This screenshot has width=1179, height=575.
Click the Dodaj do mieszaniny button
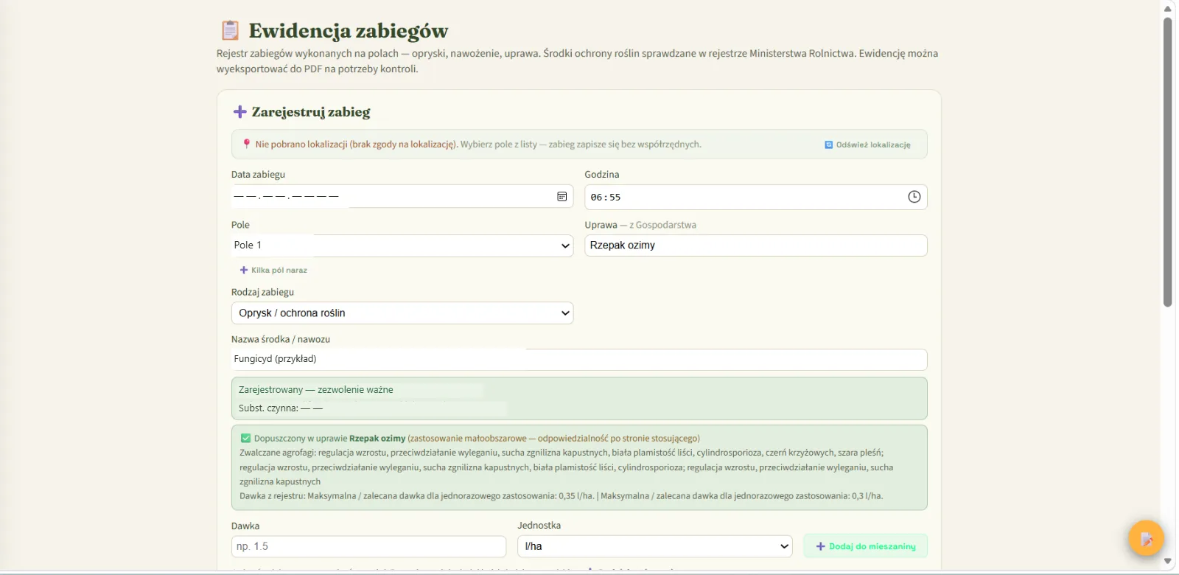(865, 546)
